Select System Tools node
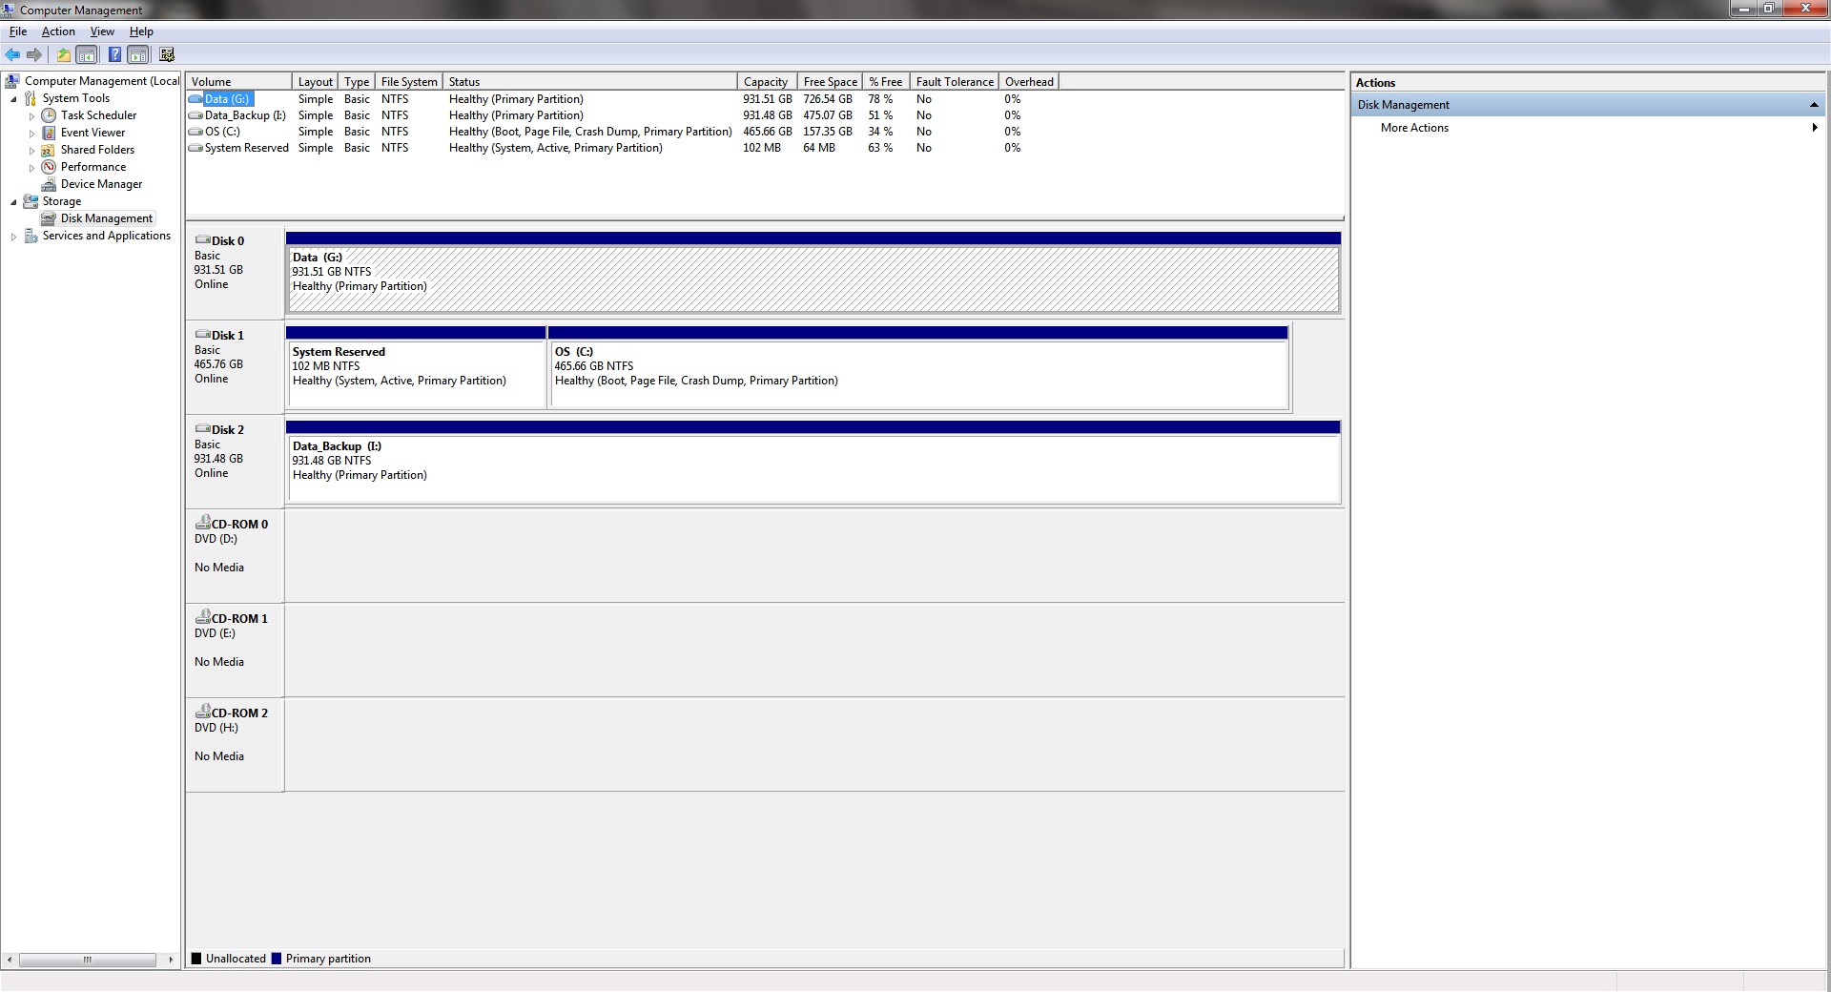 [75, 98]
